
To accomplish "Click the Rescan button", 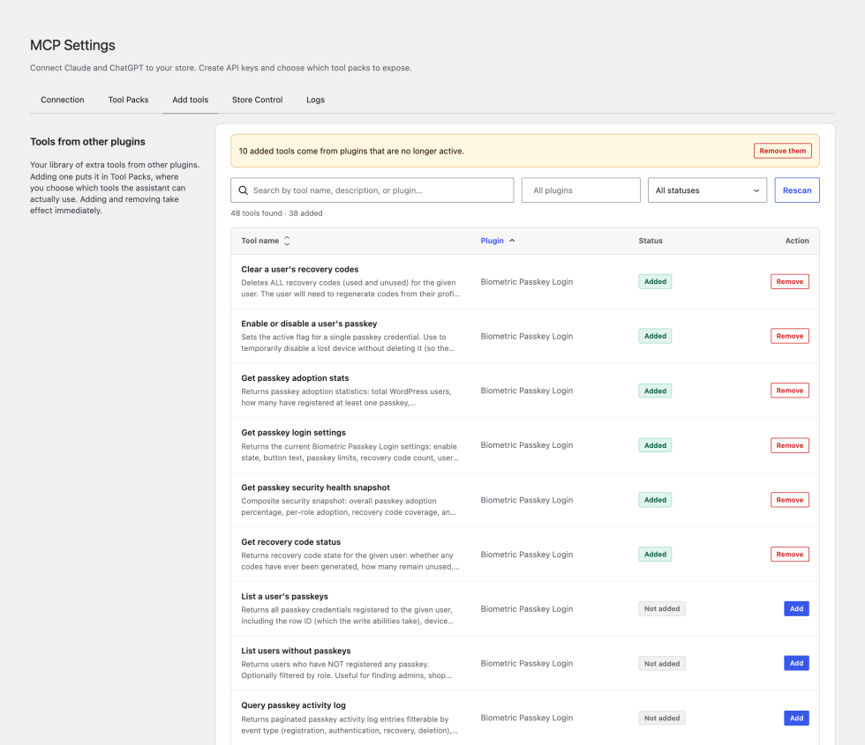I will (796, 190).
